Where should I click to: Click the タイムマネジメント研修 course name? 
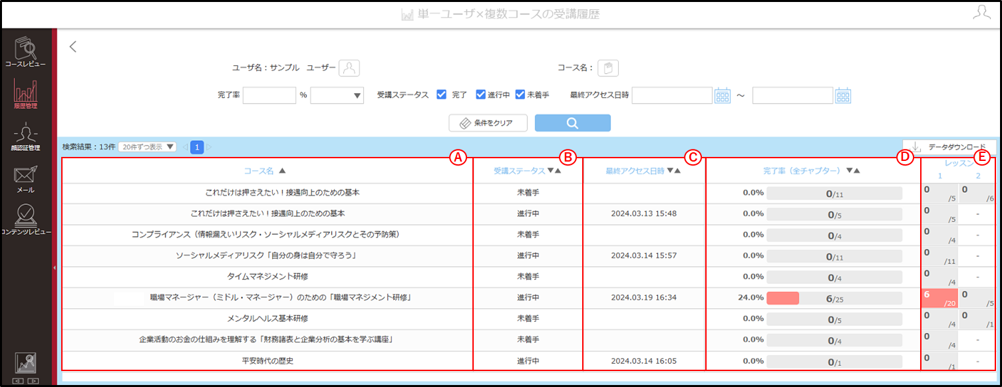(267, 276)
